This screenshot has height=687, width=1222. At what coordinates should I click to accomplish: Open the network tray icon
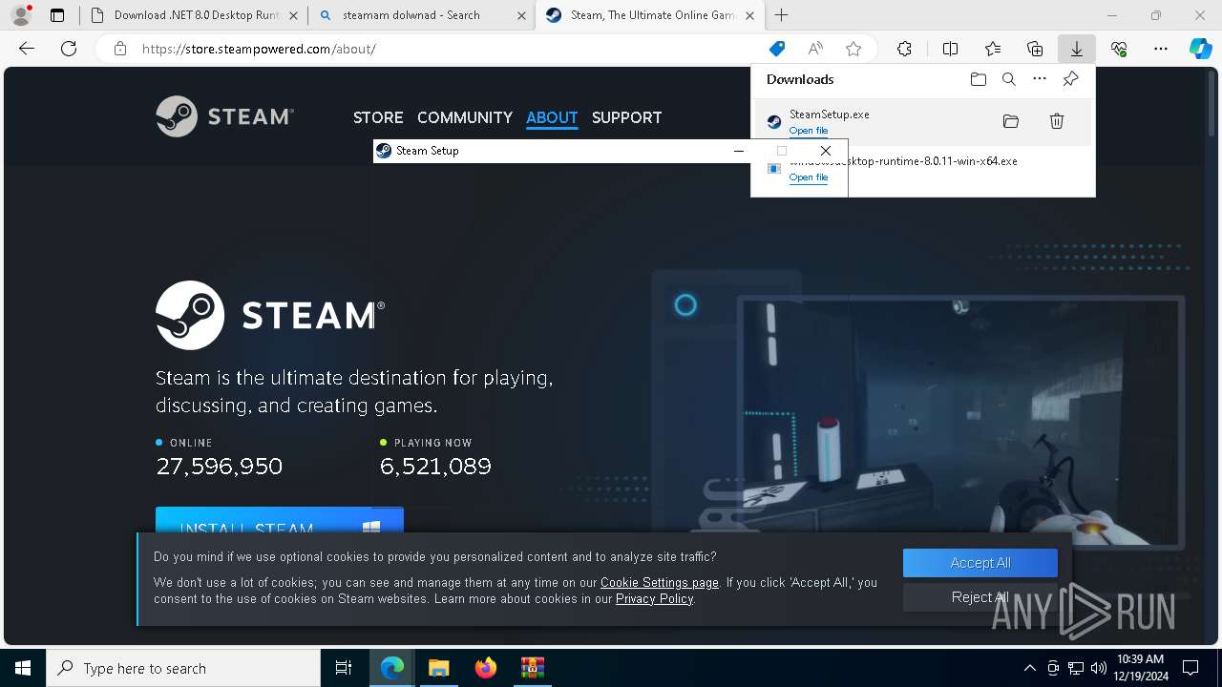[x=1076, y=668]
